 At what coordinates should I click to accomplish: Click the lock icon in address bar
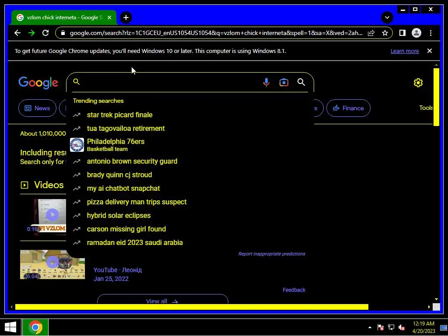click(x=63, y=33)
